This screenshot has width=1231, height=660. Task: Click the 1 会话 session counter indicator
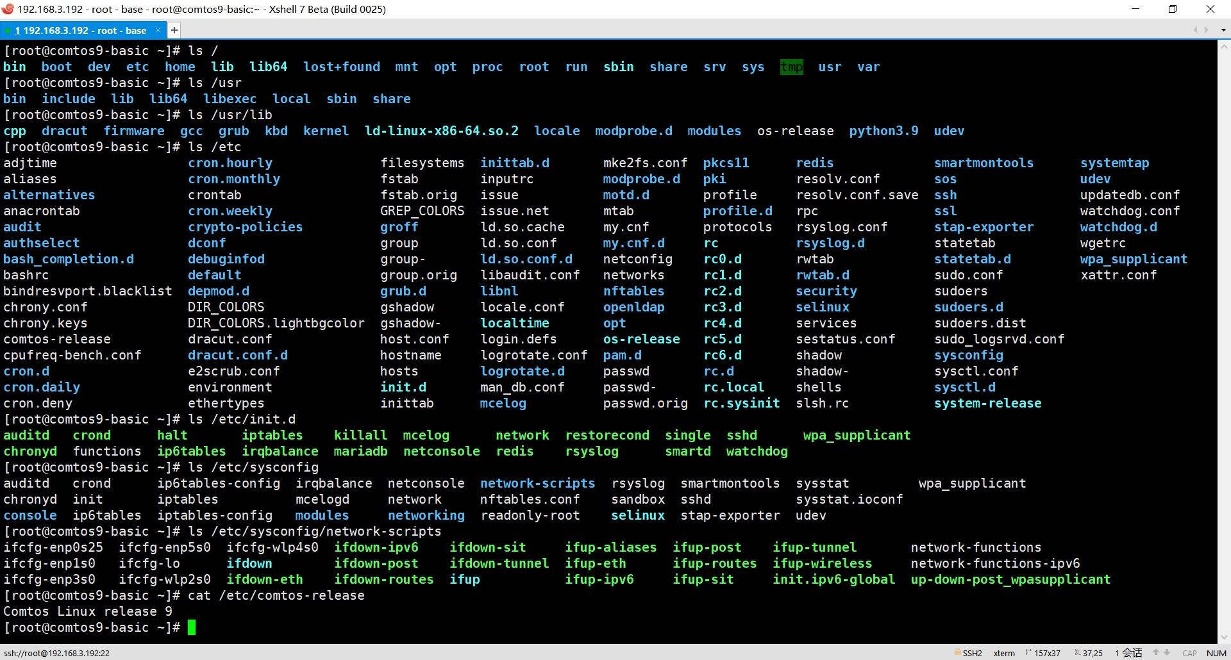[1127, 652]
